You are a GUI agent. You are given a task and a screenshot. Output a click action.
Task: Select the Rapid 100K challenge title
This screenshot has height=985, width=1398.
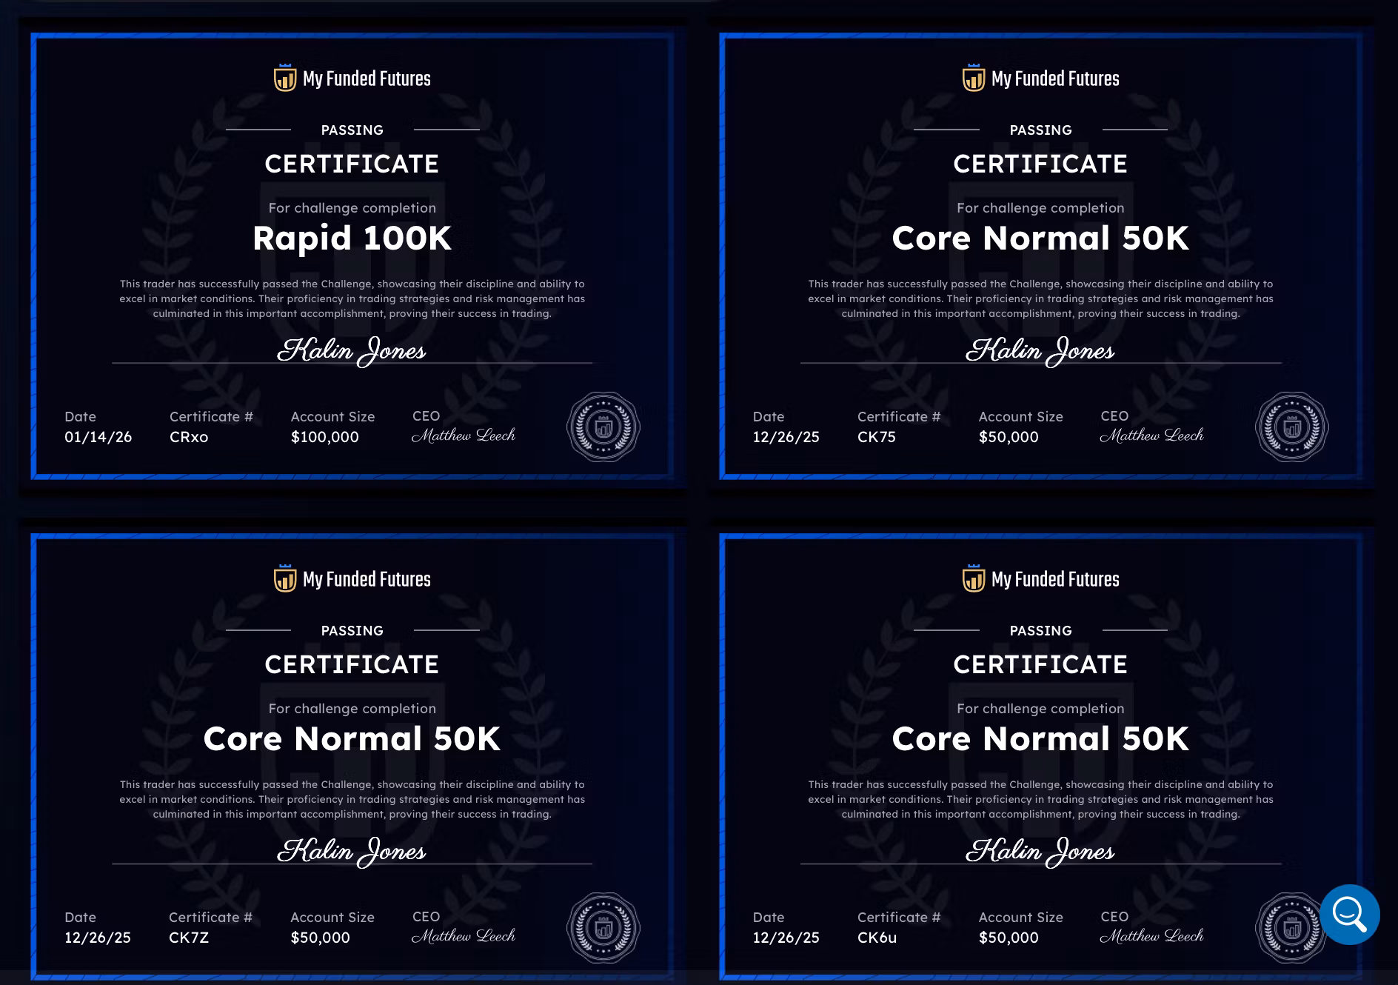[x=352, y=238]
